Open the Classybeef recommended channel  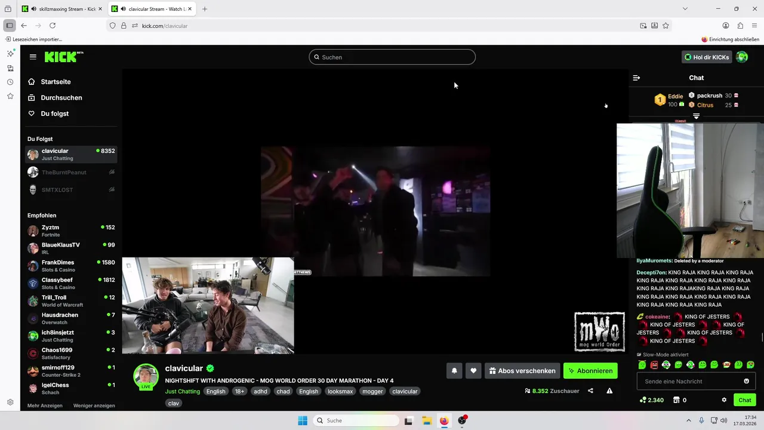72,283
